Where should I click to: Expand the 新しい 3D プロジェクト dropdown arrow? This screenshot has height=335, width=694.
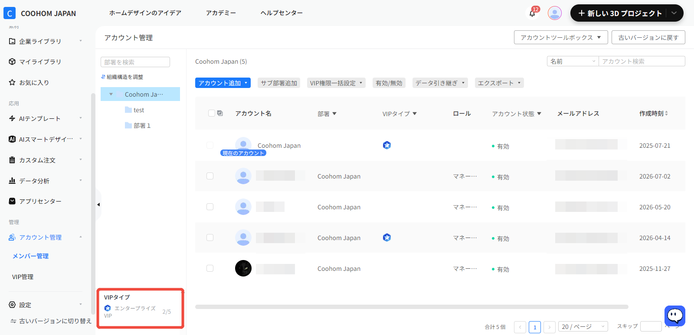674,13
